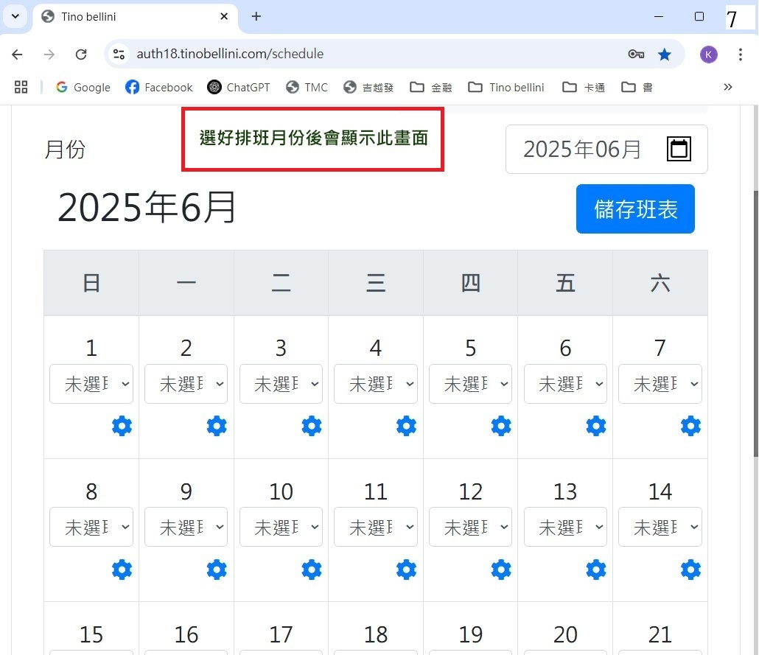Open the shift selector for day 7
Screen dimensions: 759x655
[660, 384]
